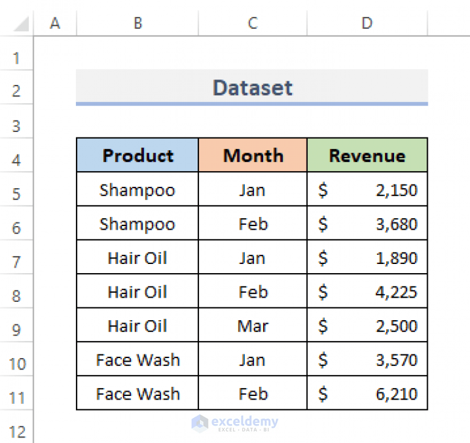470x443 pixels.
Task: Select Hair Oil cell in row 7
Action: [x=138, y=257]
